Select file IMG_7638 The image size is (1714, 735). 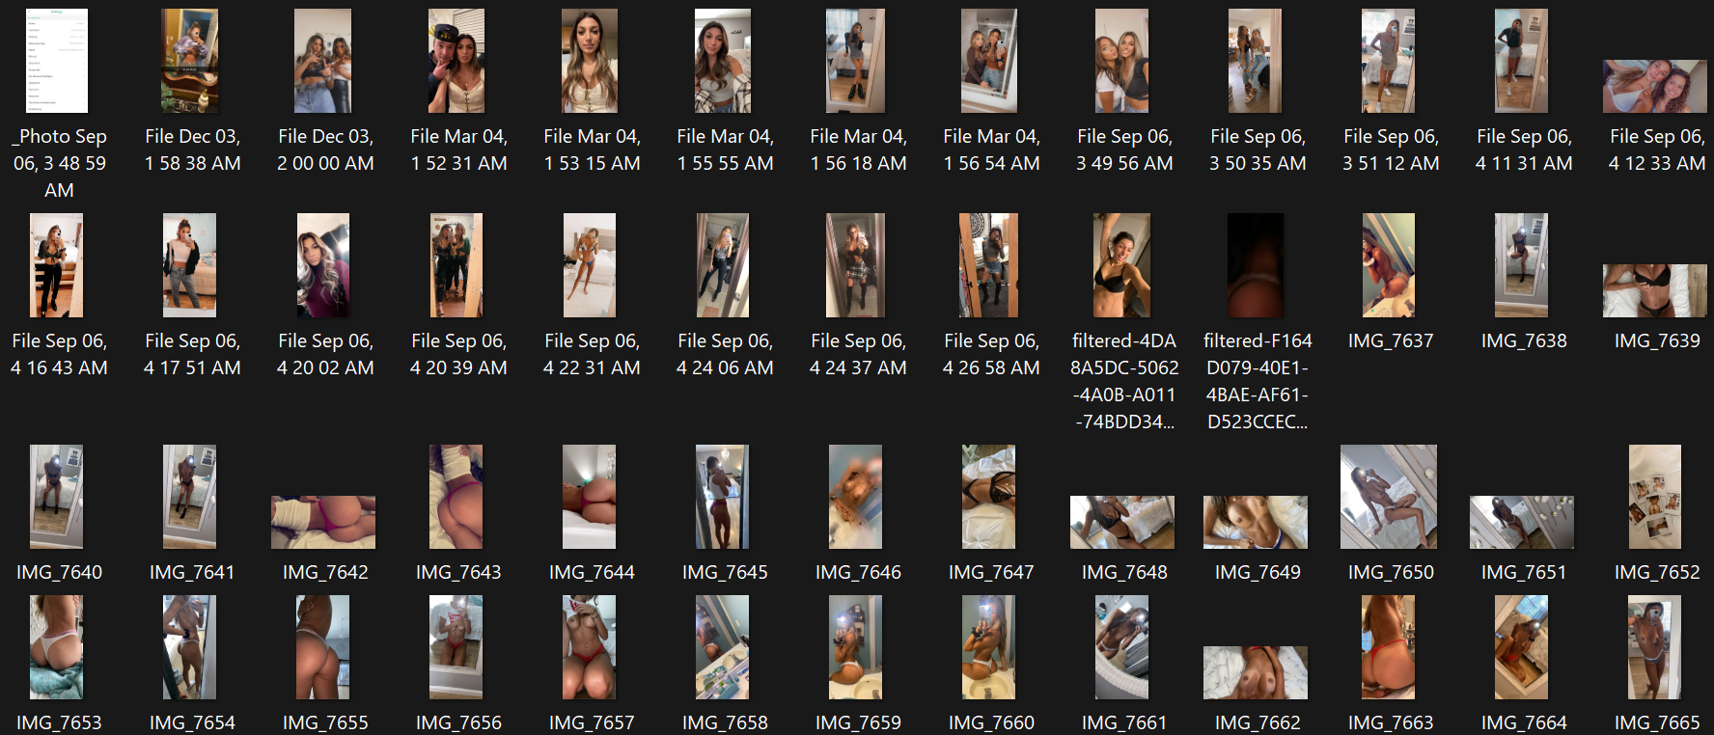click(1522, 265)
